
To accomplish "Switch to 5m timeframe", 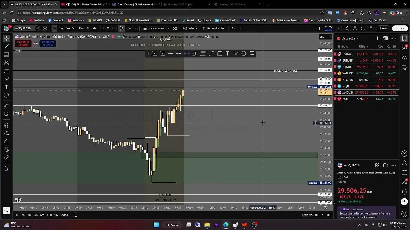I will tap(74, 28).
